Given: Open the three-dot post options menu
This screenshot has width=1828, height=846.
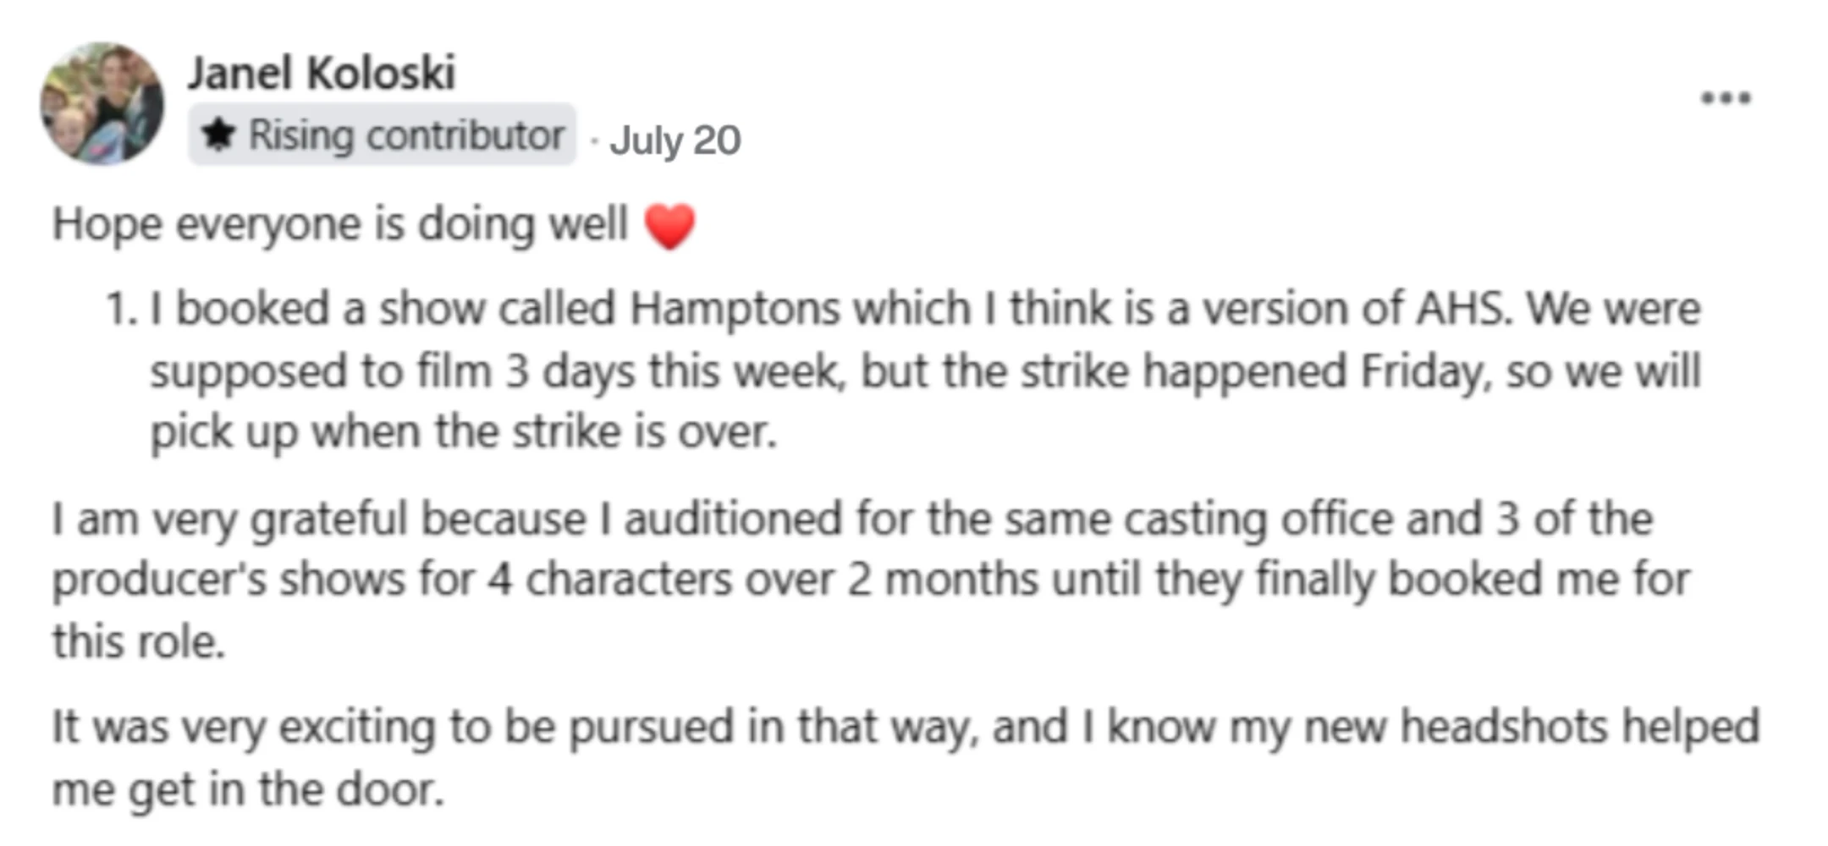Looking at the screenshot, I should coord(1726,98).
